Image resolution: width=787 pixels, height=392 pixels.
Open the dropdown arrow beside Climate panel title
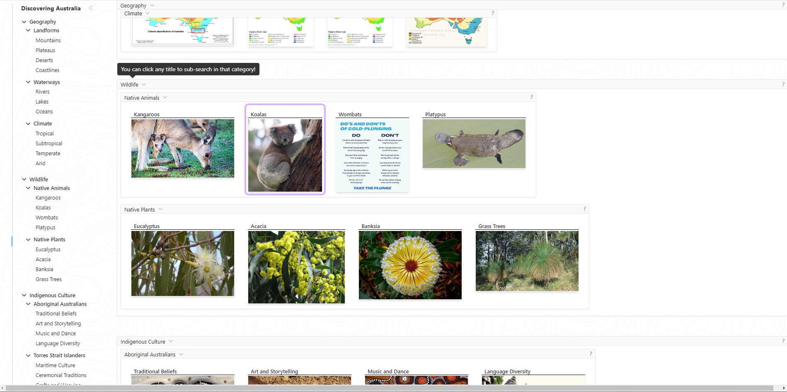click(x=148, y=13)
